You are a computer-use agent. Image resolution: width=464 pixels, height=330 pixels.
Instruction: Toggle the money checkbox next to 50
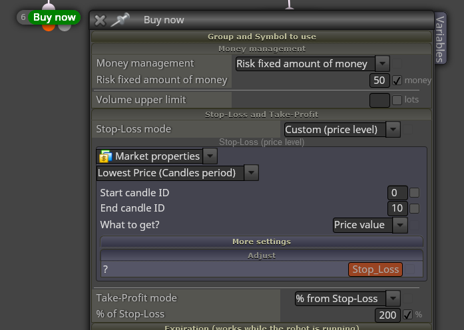coord(397,81)
